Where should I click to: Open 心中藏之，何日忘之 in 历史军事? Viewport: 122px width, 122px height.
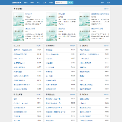coord(21,103)
